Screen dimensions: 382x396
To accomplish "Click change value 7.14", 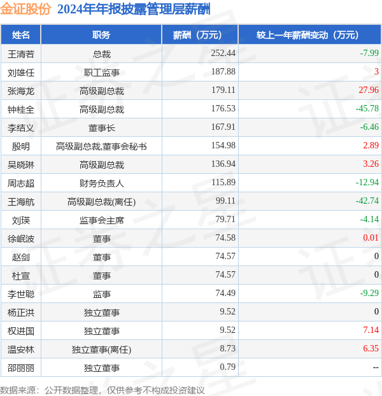I will coord(371,330).
